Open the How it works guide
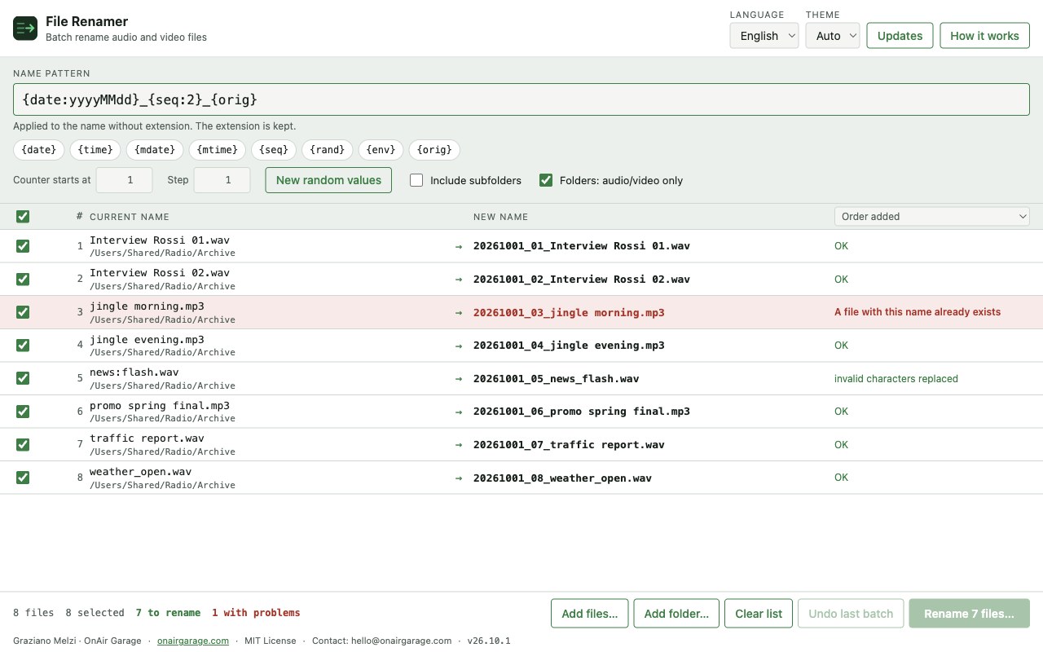This screenshot has height=652, width=1043. pyautogui.click(x=984, y=36)
